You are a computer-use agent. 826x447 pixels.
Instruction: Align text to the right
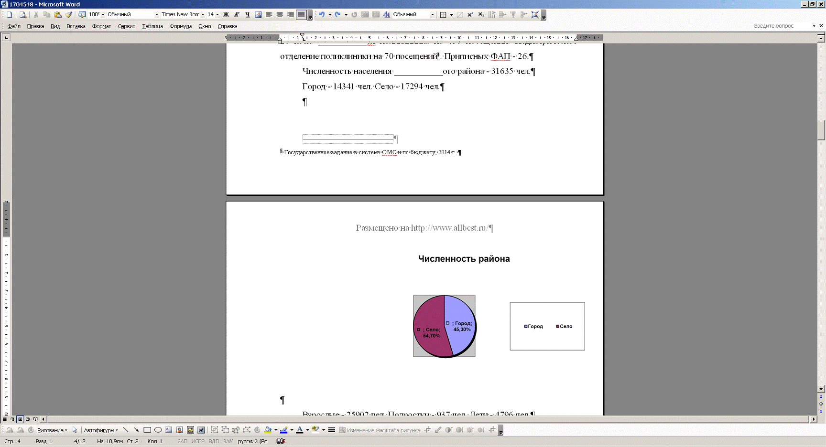(291, 15)
